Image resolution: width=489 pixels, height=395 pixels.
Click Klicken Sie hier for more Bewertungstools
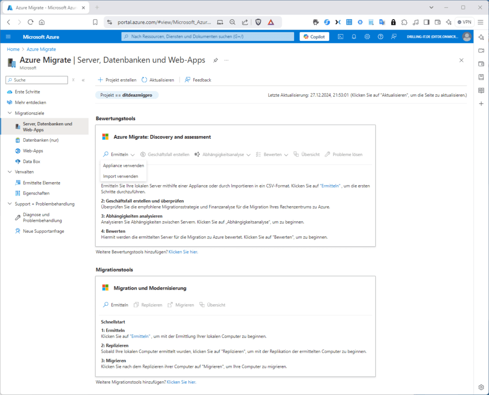click(183, 252)
